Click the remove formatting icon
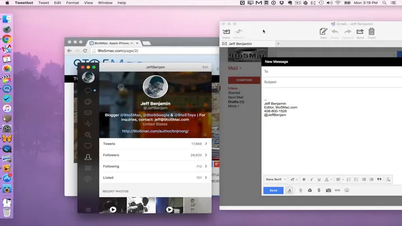The height and width of the screenshot is (226, 402). [388, 179]
